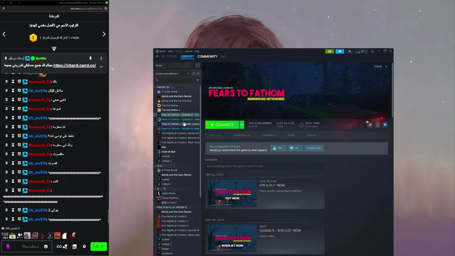This screenshot has width=455, height=256.
Task: Switch Steam to Big Picture mode icon
Action: pyautogui.click(x=372, y=51)
